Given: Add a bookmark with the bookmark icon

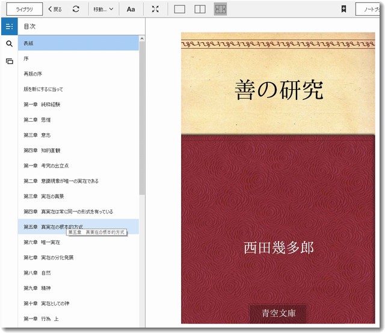Looking at the screenshot, I should coord(343,10).
